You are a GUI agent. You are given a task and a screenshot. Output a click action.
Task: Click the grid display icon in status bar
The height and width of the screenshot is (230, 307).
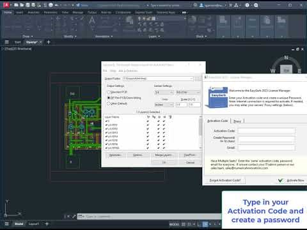[183, 224]
